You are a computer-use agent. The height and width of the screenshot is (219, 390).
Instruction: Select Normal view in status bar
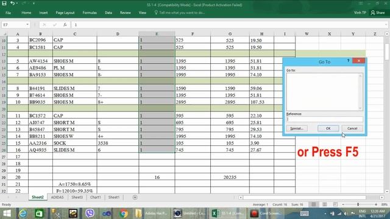[314, 204]
